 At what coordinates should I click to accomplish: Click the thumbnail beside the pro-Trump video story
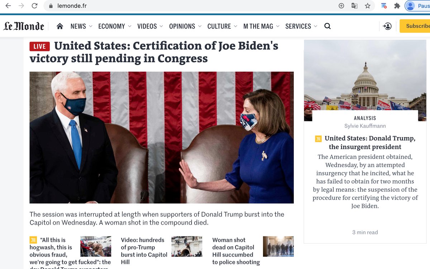click(187, 246)
